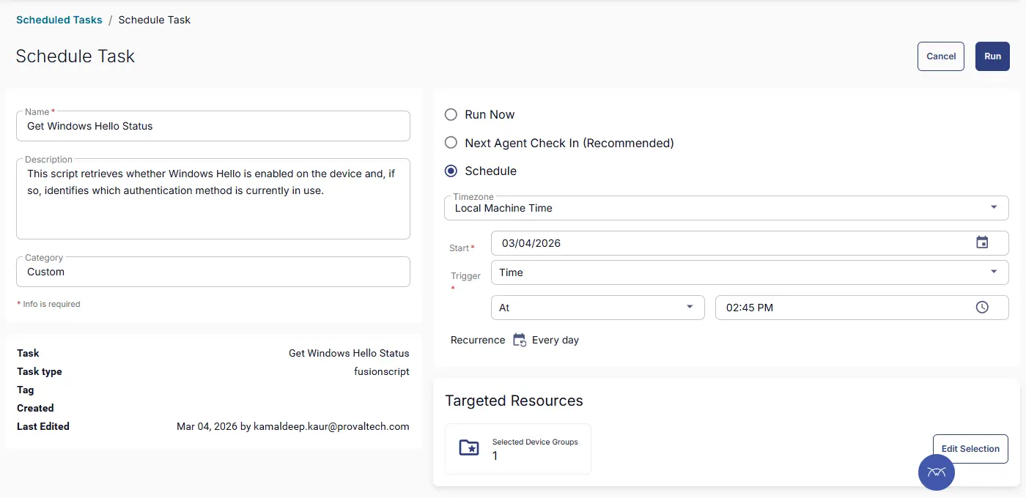Click the clock icon in time field

coord(982,308)
